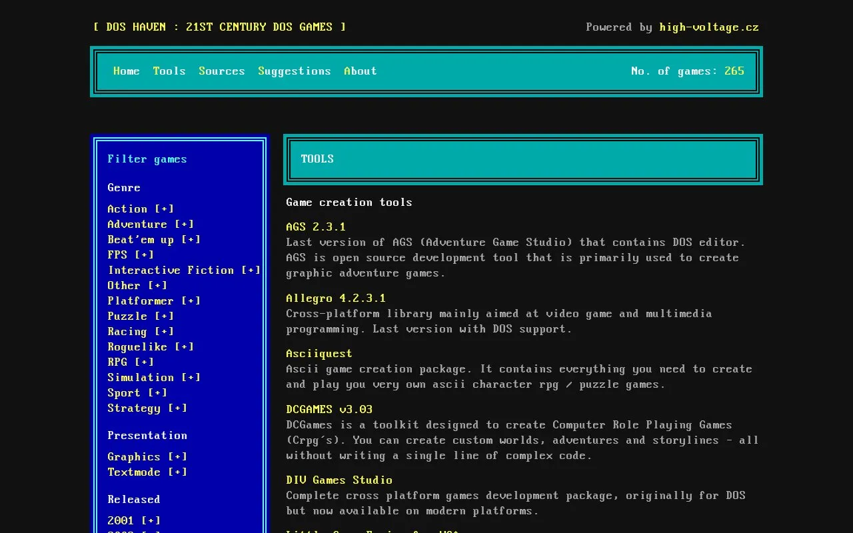The image size is (853, 533).
Task: Filter by Sport genre link
Action: pos(124,392)
